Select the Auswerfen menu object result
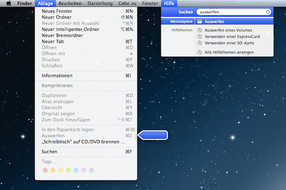The width and height of the screenshot is (286, 190). point(234,22)
